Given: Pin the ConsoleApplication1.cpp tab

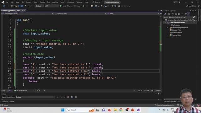Looking at the screenshot, I should pos(22,11).
